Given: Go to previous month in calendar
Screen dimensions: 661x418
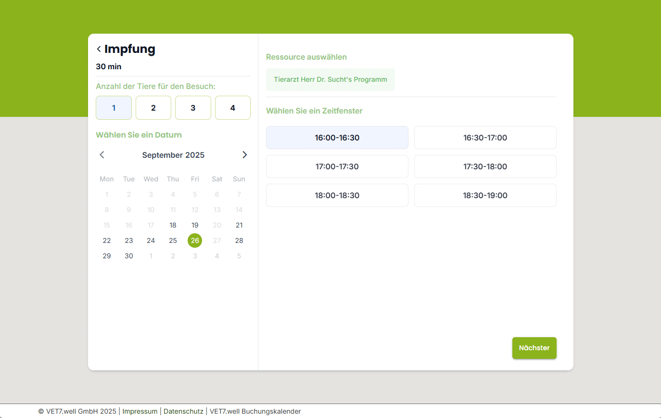Looking at the screenshot, I should (x=102, y=155).
